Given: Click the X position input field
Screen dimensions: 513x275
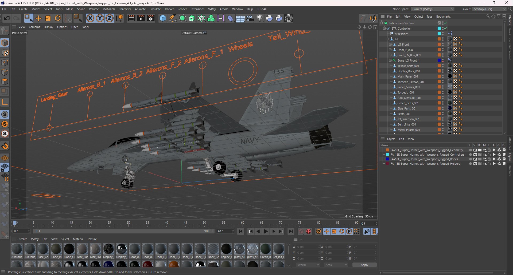Looking at the screenshot, I should [x=308, y=247].
